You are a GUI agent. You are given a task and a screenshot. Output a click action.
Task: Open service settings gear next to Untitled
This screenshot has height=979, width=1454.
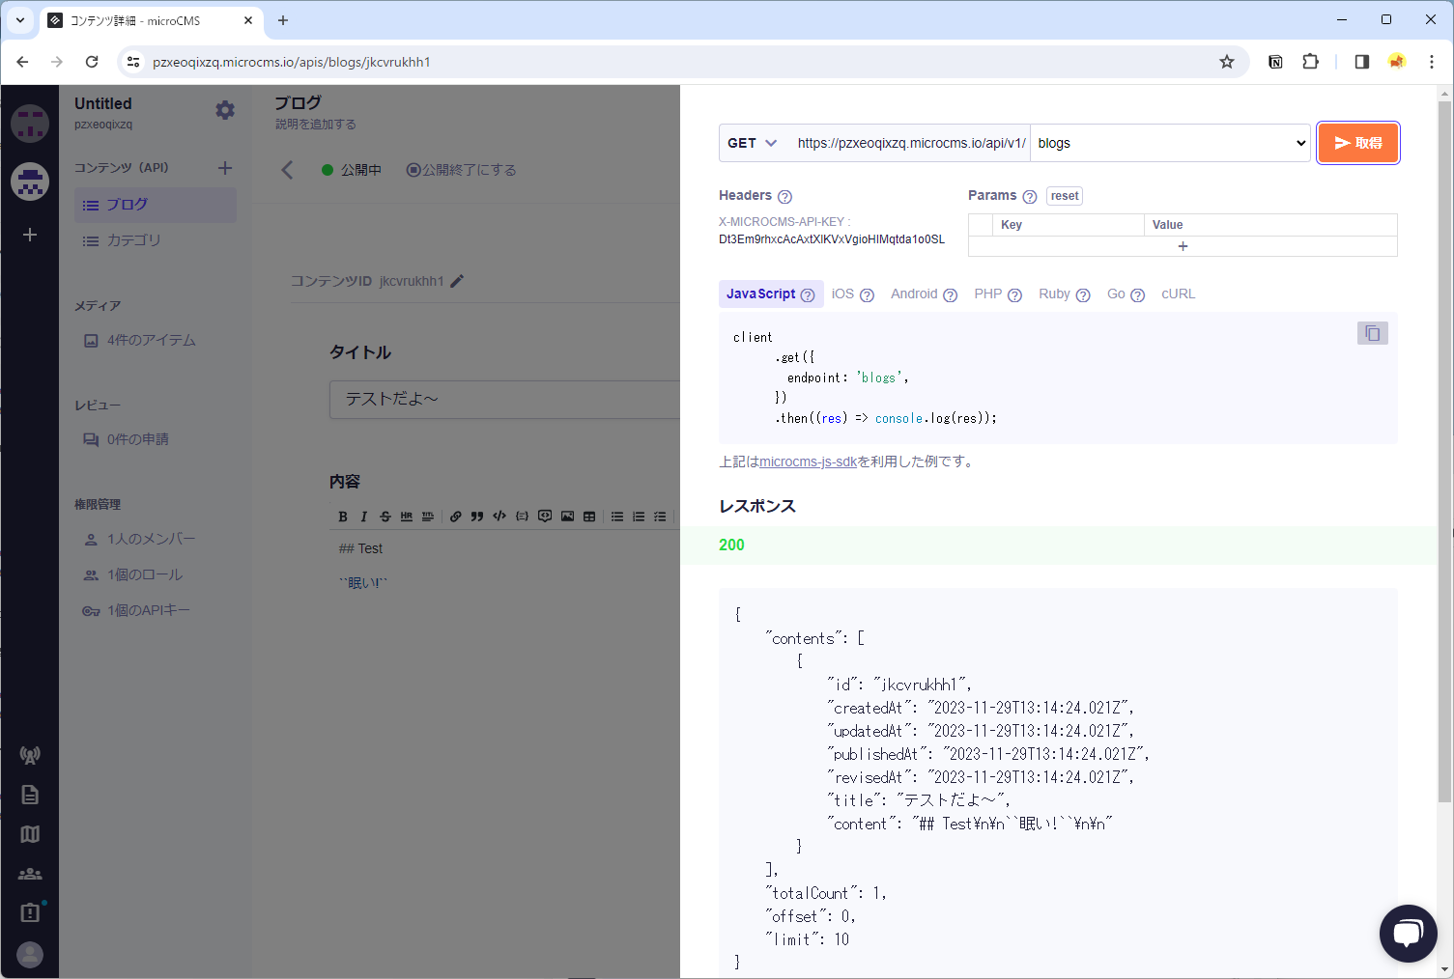225,110
